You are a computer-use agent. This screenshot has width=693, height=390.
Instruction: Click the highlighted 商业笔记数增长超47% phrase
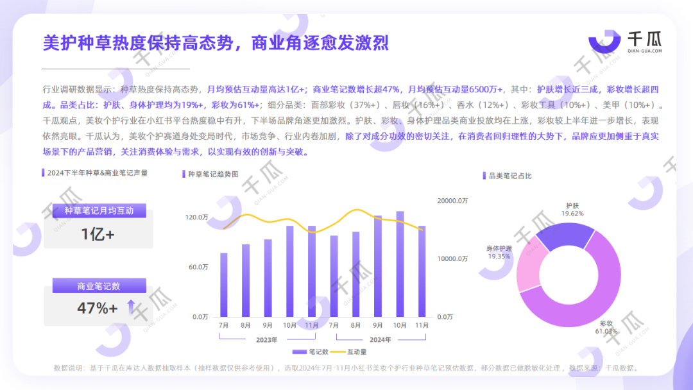tap(356, 90)
